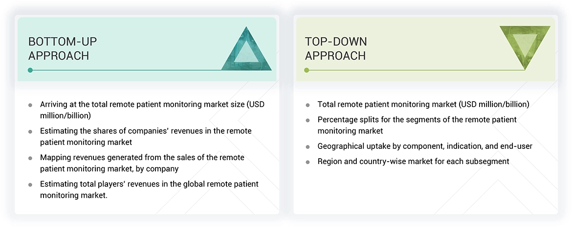572x227 pixels.
Task: Click the bullet before "Arriving at the total"
Action: click(30, 105)
